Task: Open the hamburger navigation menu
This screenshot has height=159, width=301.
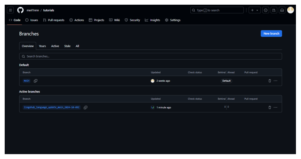Action: [10, 10]
